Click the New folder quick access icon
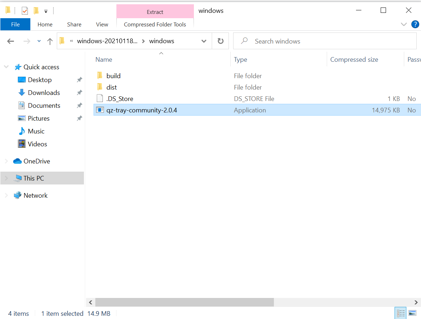Image resolution: width=421 pixels, height=319 pixels. coord(36,11)
